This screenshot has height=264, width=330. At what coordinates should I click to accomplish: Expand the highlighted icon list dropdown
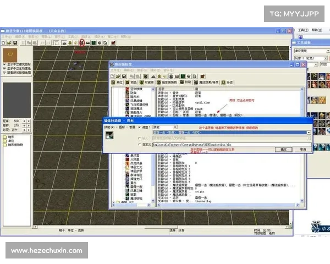point(309,133)
